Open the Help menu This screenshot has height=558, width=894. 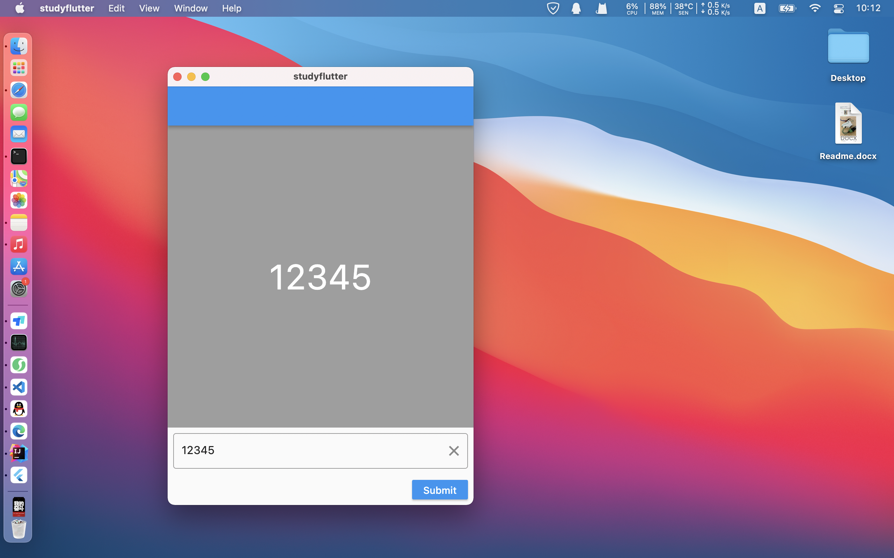231,8
